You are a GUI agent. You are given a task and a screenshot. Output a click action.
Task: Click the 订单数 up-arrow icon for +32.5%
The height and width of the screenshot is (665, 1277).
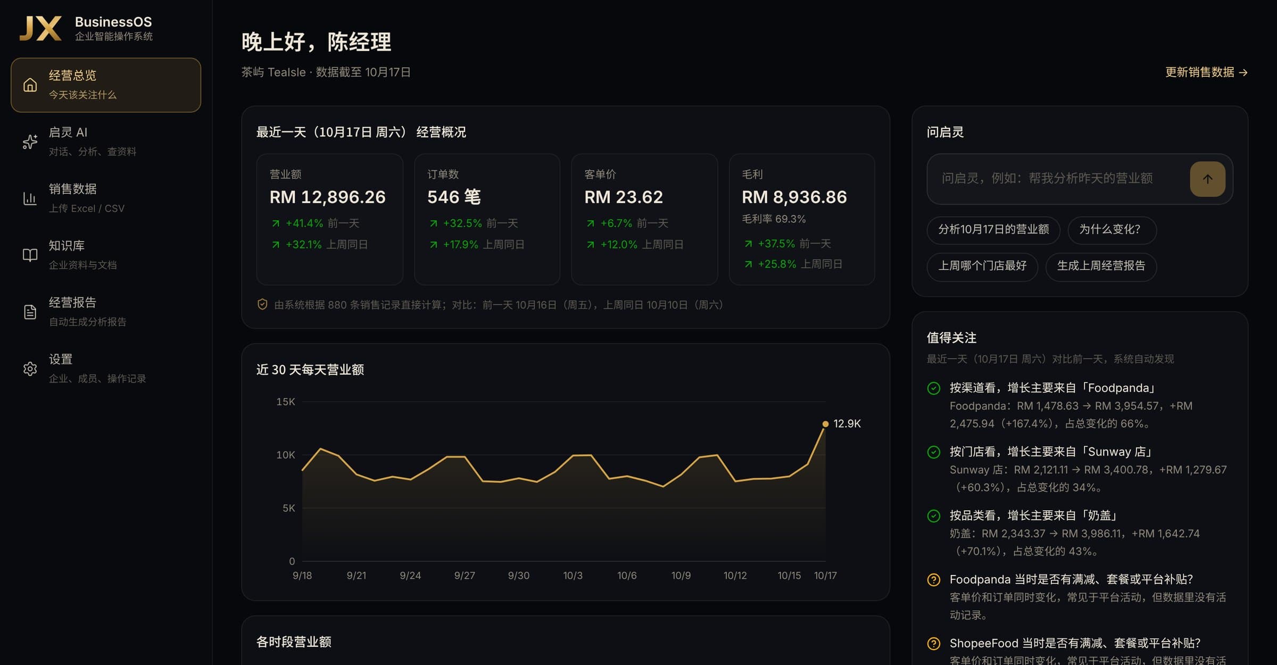click(434, 223)
